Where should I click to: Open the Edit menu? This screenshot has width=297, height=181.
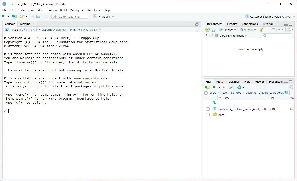click(x=12, y=10)
